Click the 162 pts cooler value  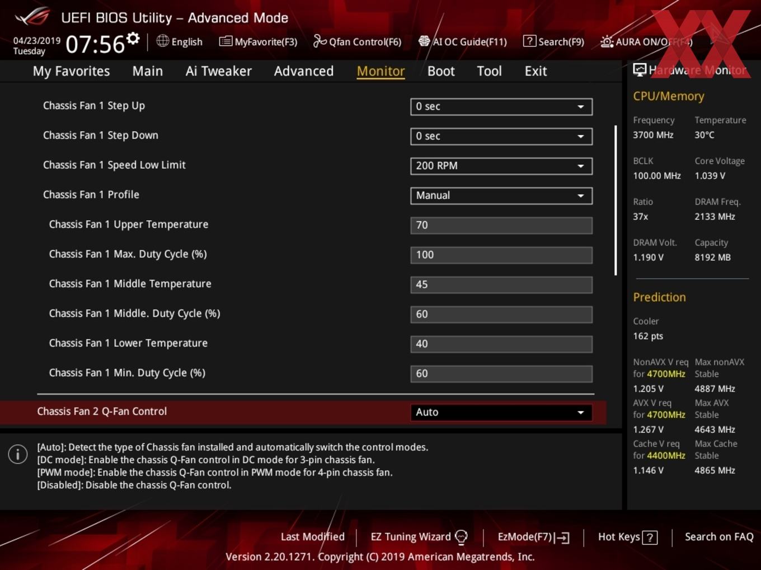pyautogui.click(x=648, y=336)
